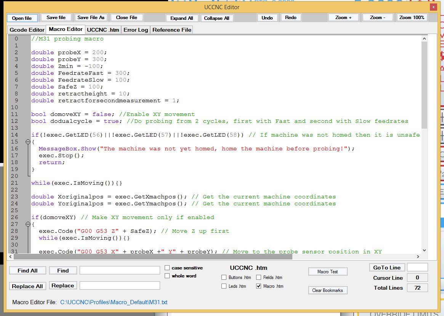This screenshot has height=316, width=444.
Task: Check the Buttons .htm option
Action: pos(224,277)
